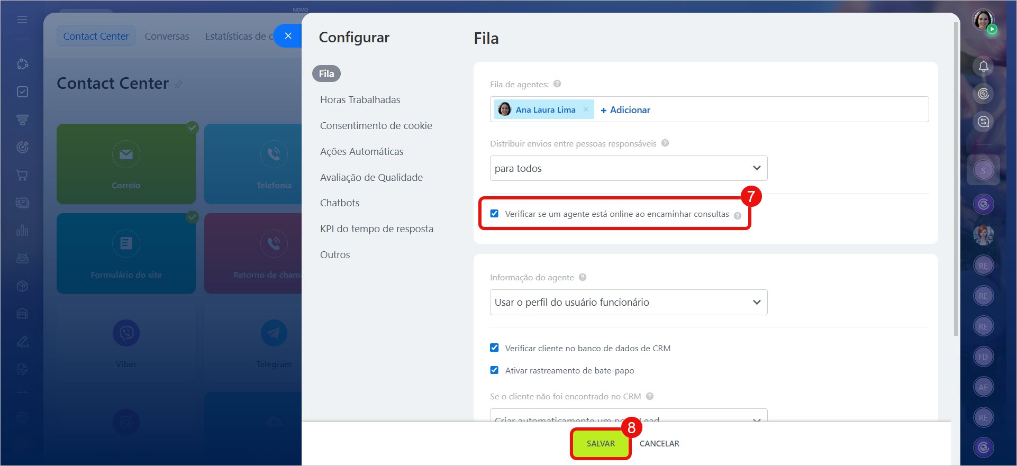This screenshot has height=466, width=1017.
Task: Open the hamburger menu in left sidebar
Action: [x=22, y=20]
